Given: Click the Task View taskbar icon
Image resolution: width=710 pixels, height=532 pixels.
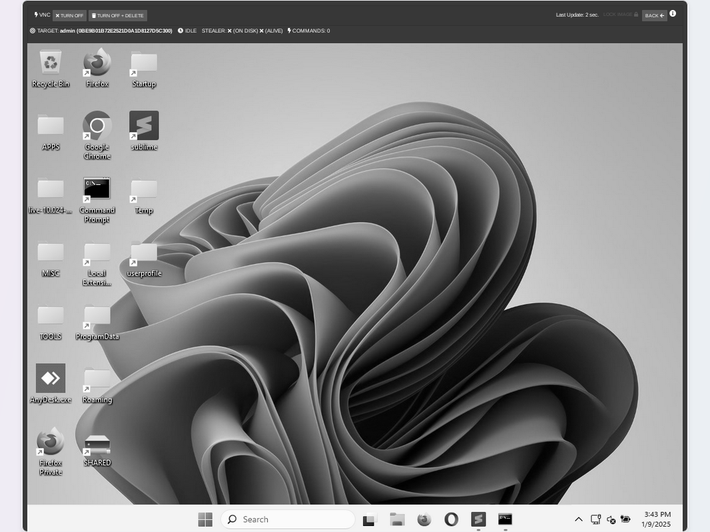Looking at the screenshot, I should click(x=370, y=519).
